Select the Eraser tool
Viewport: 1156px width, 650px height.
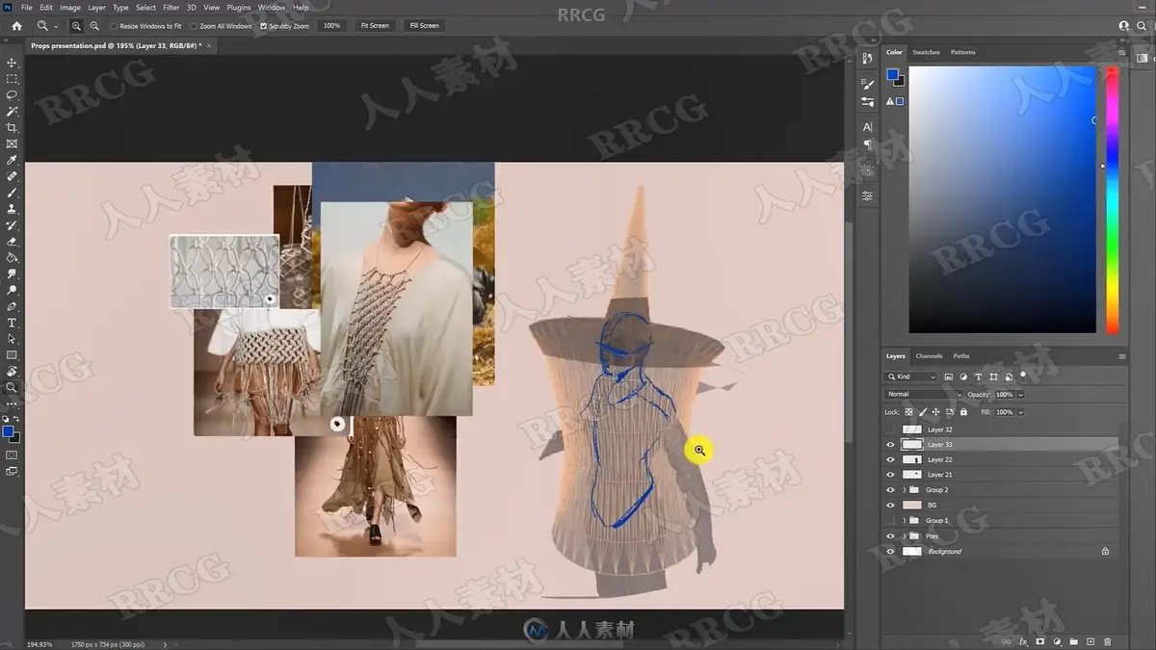click(x=13, y=242)
